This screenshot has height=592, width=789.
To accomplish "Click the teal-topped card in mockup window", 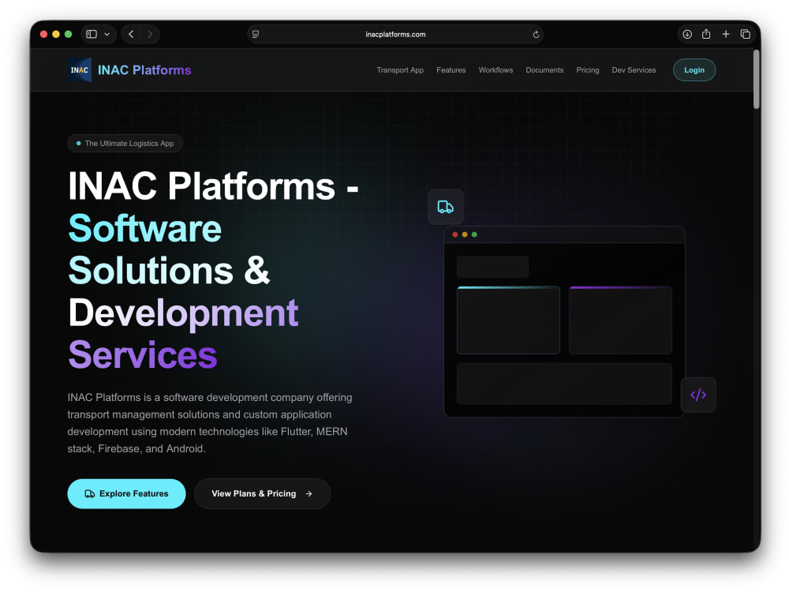I will click(x=508, y=320).
